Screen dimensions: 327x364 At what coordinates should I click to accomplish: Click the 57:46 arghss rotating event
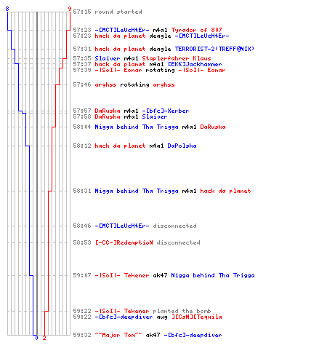pyautogui.click(x=124, y=84)
